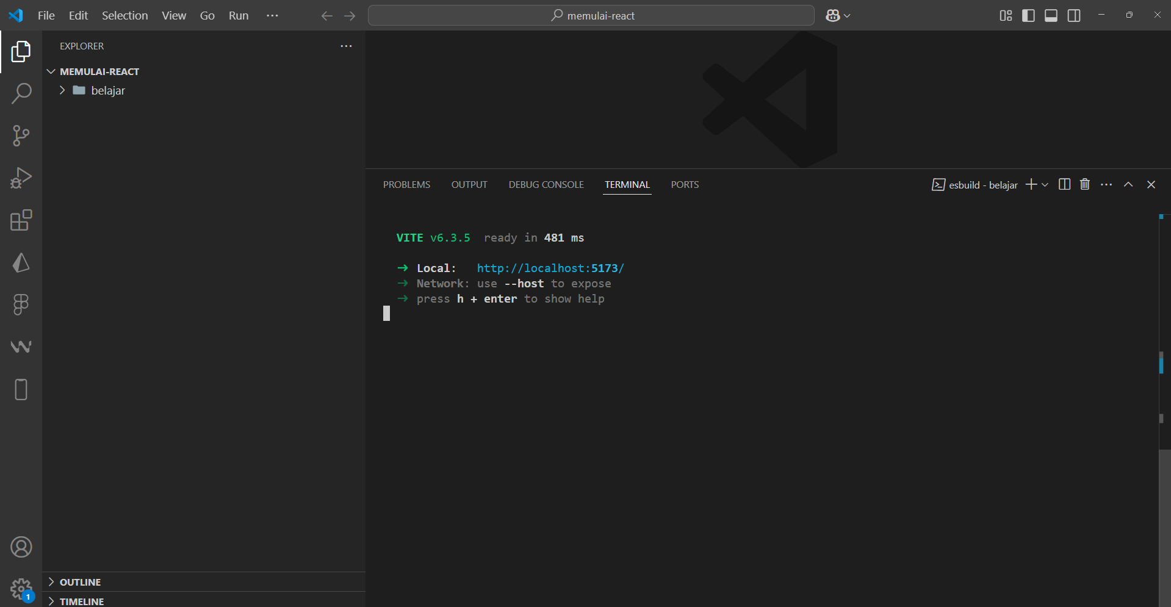
Task: Click the memulai-react command center search box
Action: tap(591, 16)
